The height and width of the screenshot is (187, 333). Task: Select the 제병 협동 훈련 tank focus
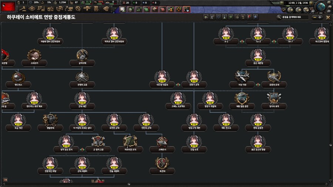click(242, 99)
